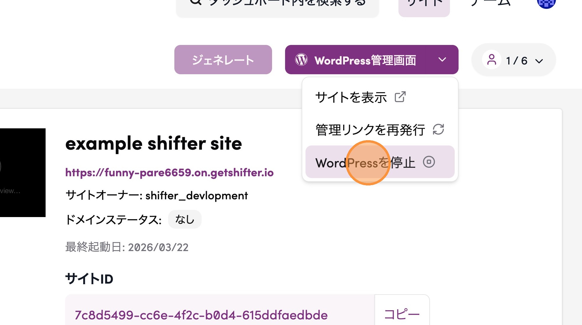Click the external link icon beside サイトを表示
The image size is (582, 325).
tap(400, 97)
